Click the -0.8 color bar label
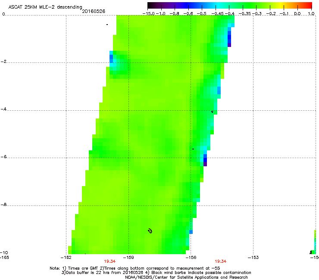 [x=174, y=14]
